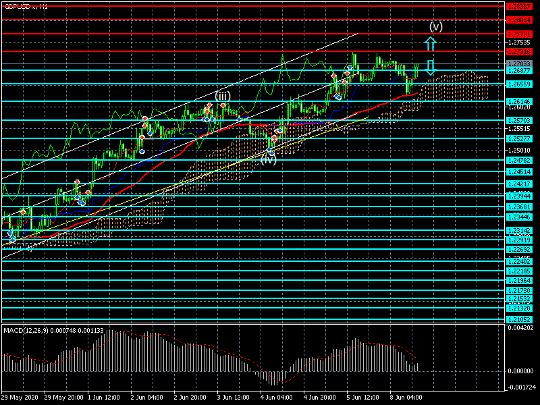The height and width of the screenshot is (405, 540).
Task: Click the 4 Jun 20:00 time label
Action: [320, 398]
